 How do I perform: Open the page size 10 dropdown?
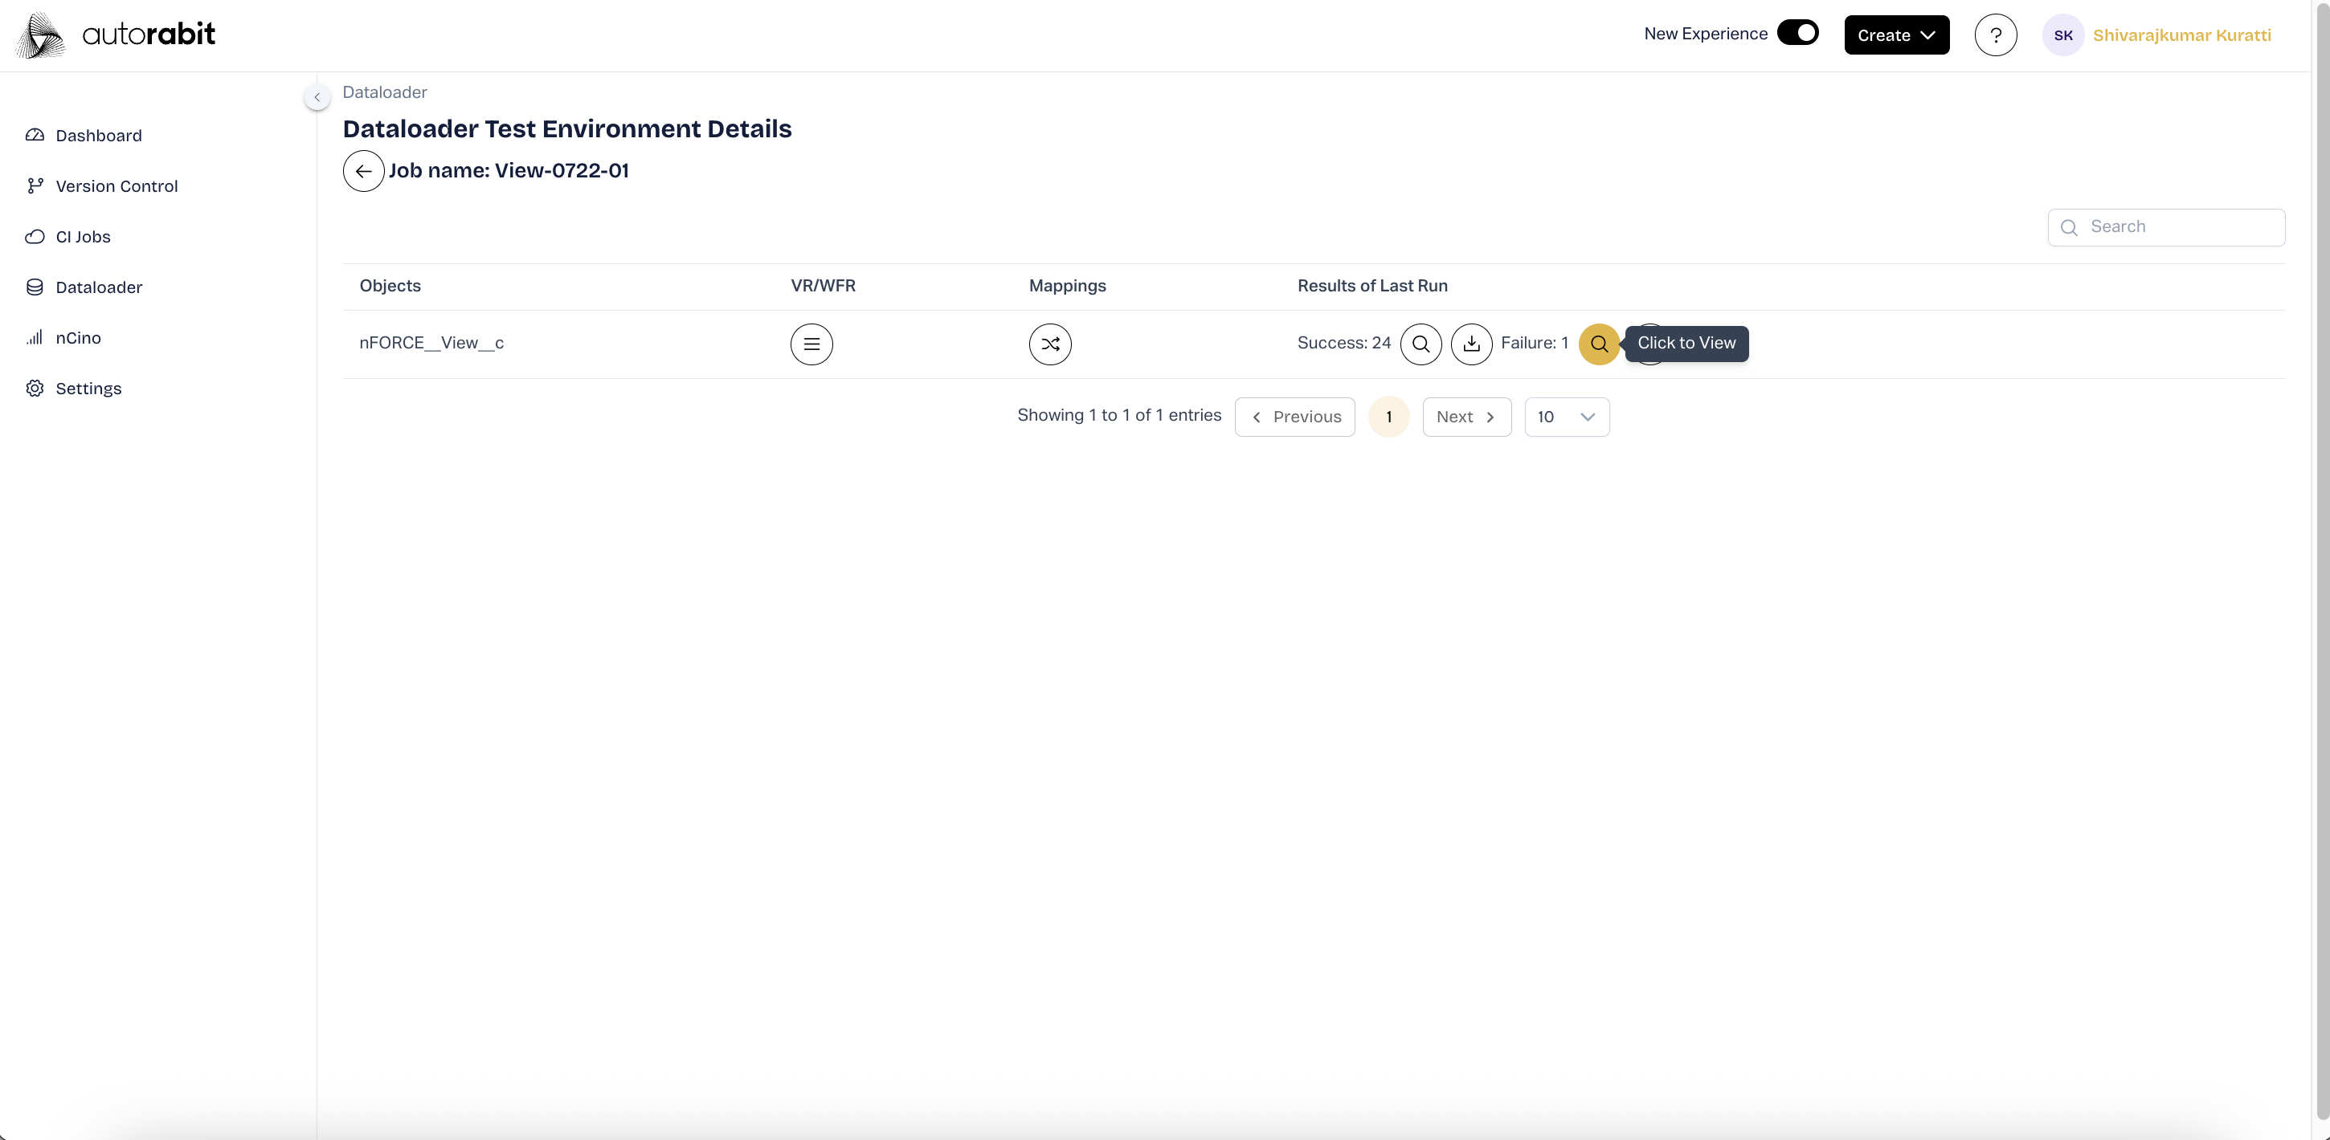tap(1566, 417)
